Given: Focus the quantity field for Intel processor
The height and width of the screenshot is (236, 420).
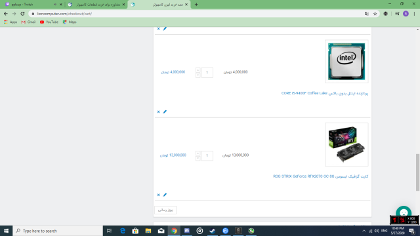Looking at the screenshot, I should click(207, 73).
